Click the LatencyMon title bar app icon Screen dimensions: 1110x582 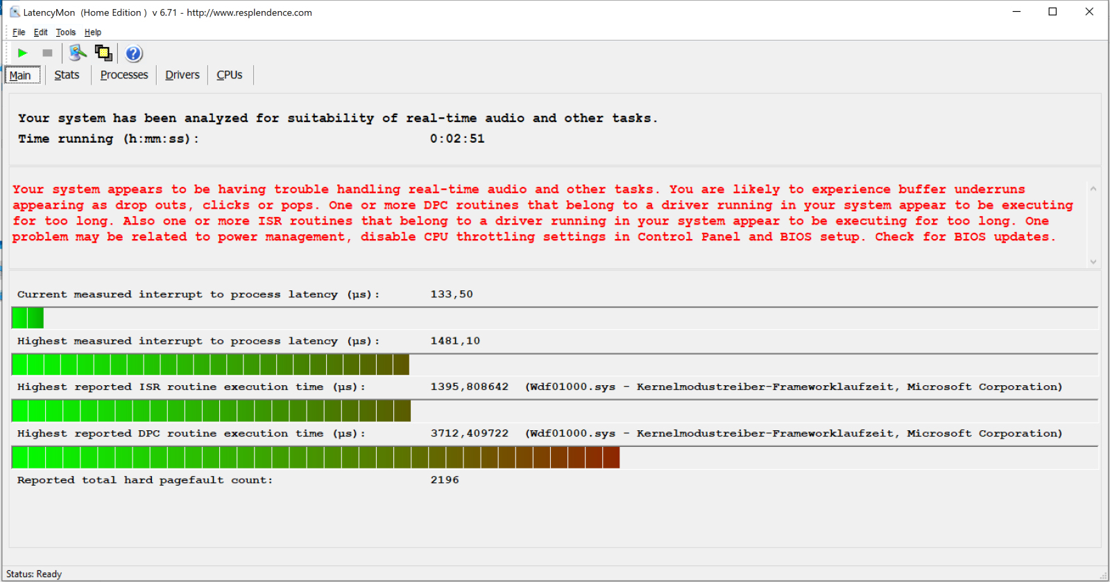pos(15,12)
